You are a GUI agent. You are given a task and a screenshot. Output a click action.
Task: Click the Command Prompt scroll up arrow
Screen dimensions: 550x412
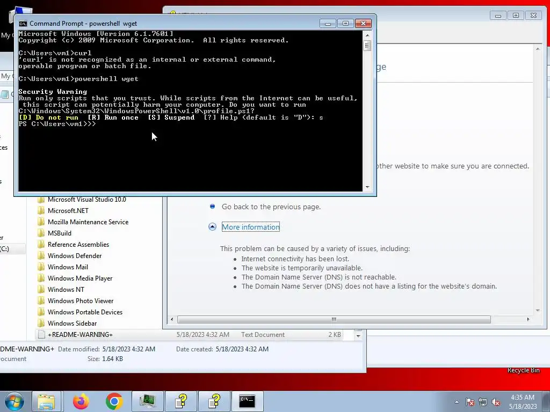coord(367,35)
